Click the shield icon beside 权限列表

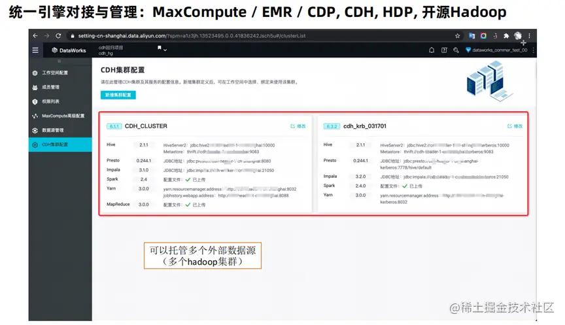pos(35,101)
